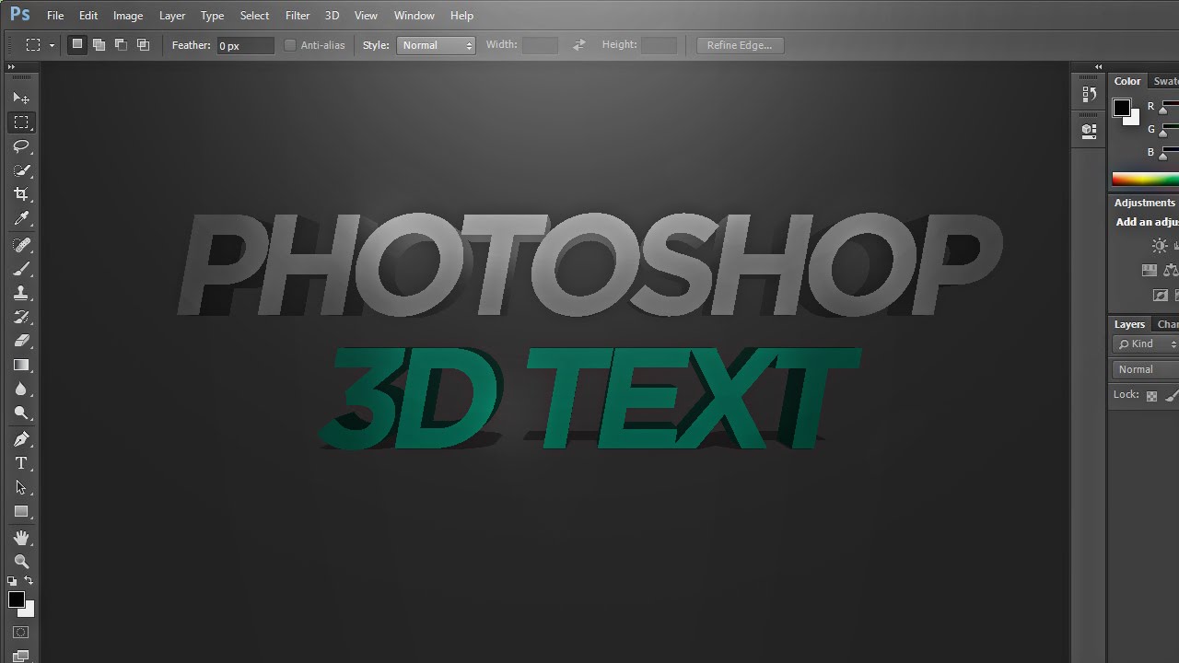1179x663 pixels.
Task: Select the Pen tool
Action: click(21, 439)
